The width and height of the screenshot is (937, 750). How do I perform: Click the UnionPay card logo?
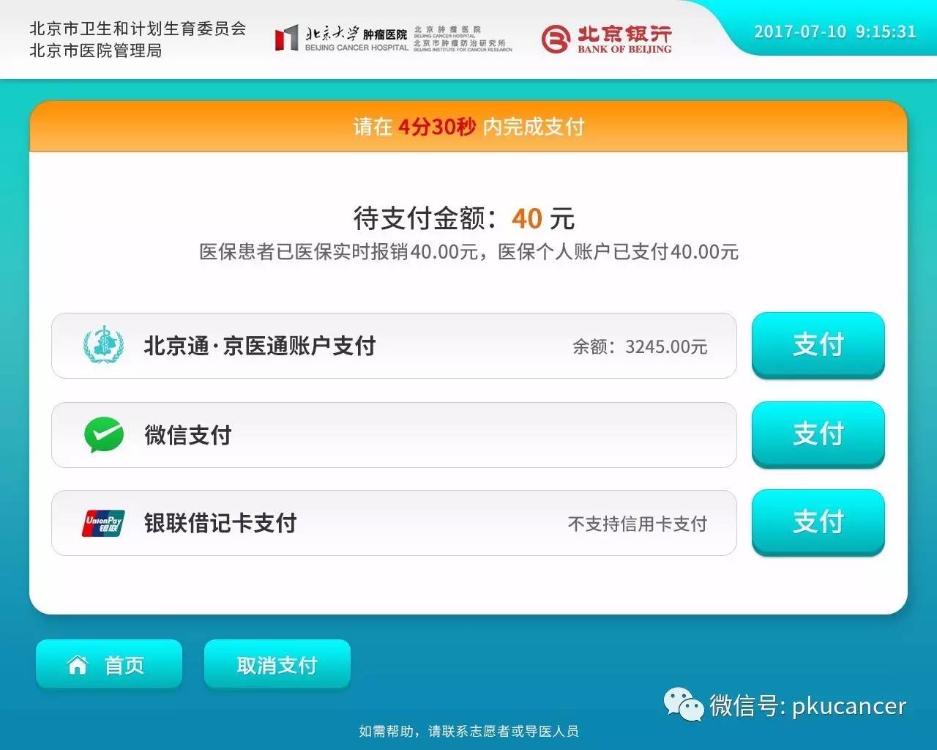[103, 523]
